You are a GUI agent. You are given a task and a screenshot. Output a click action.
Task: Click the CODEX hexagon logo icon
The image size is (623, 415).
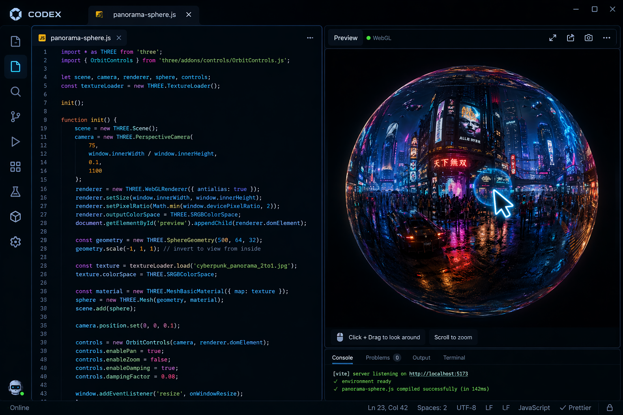point(16,14)
